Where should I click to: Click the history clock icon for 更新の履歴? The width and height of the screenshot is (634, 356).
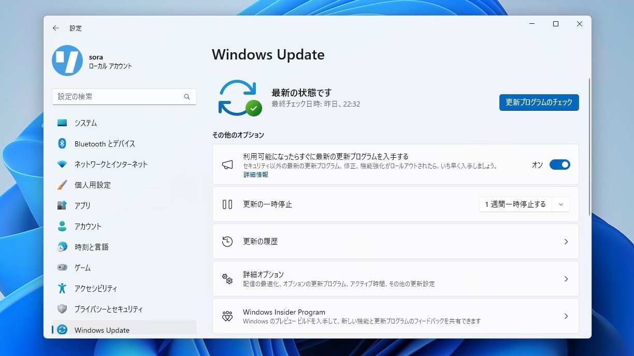click(x=227, y=242)
